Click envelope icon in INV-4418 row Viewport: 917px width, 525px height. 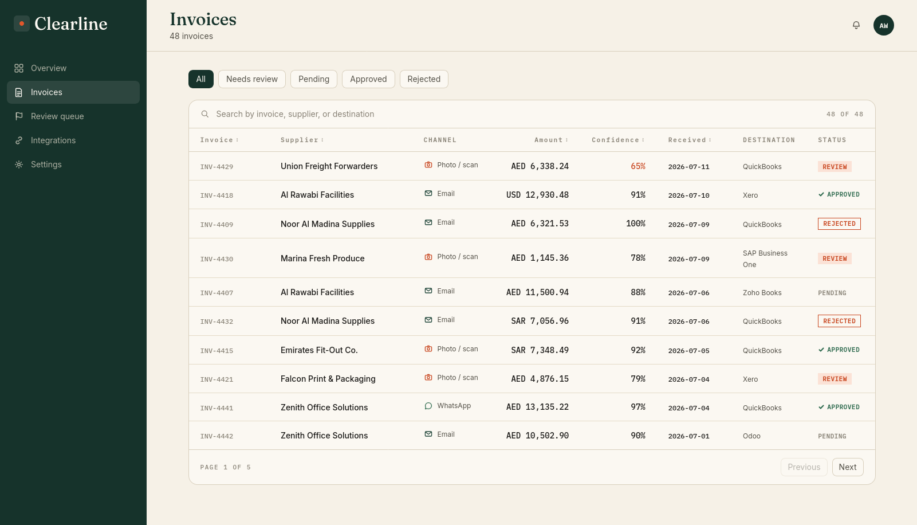pyautogui.click(x=428, y=194)
